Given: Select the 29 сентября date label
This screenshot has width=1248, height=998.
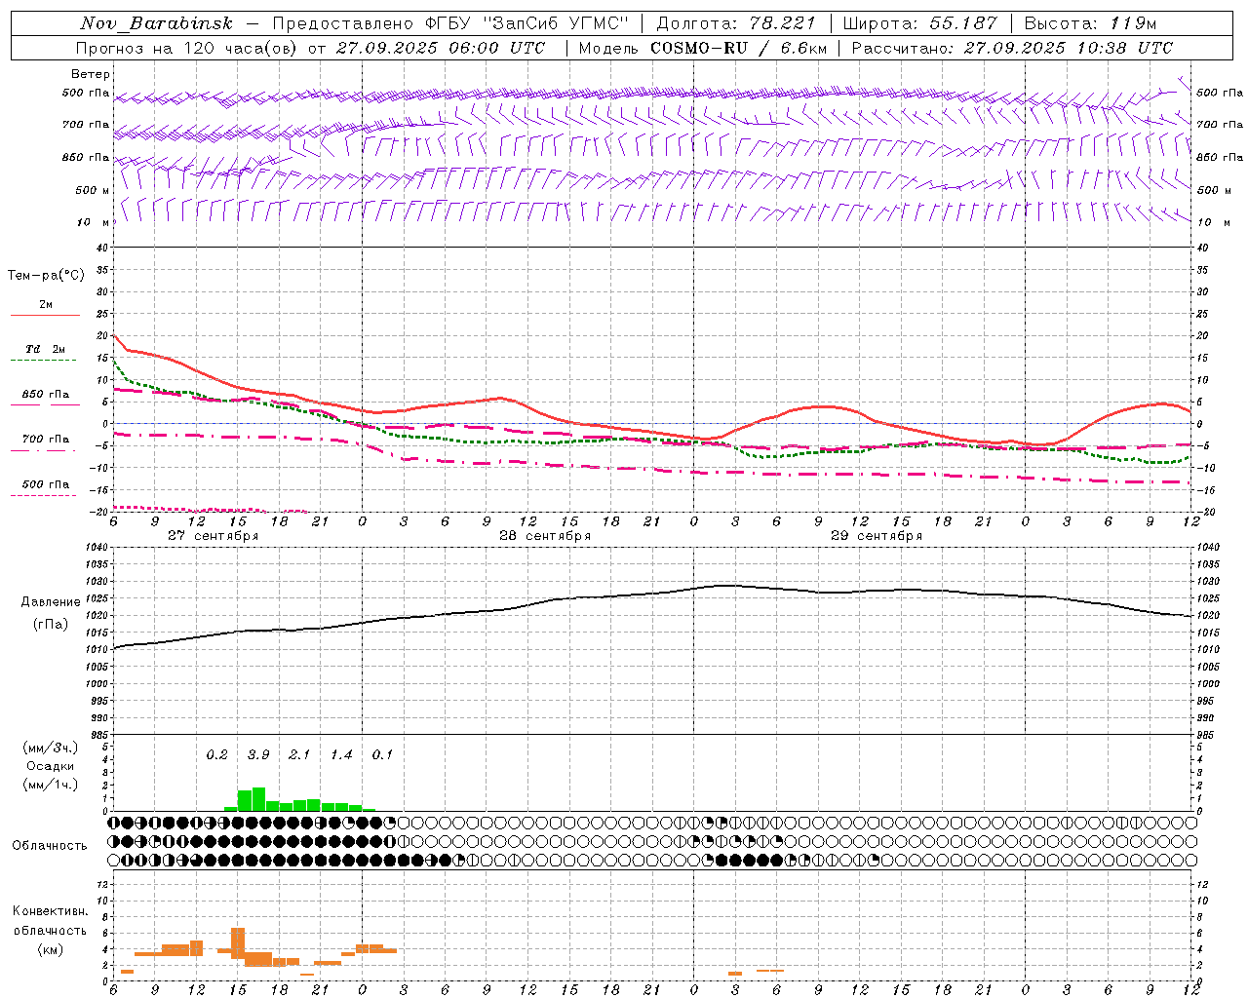Looking at the screenshot, I should (x=876, y=536).
